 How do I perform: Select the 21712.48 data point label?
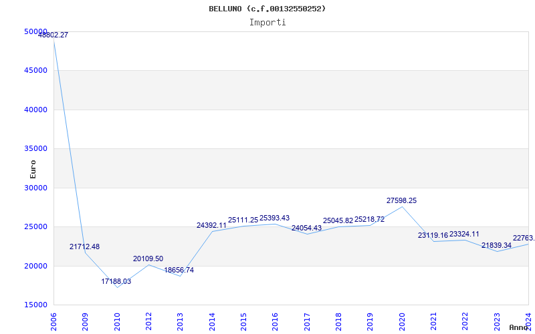coord(84,246)
